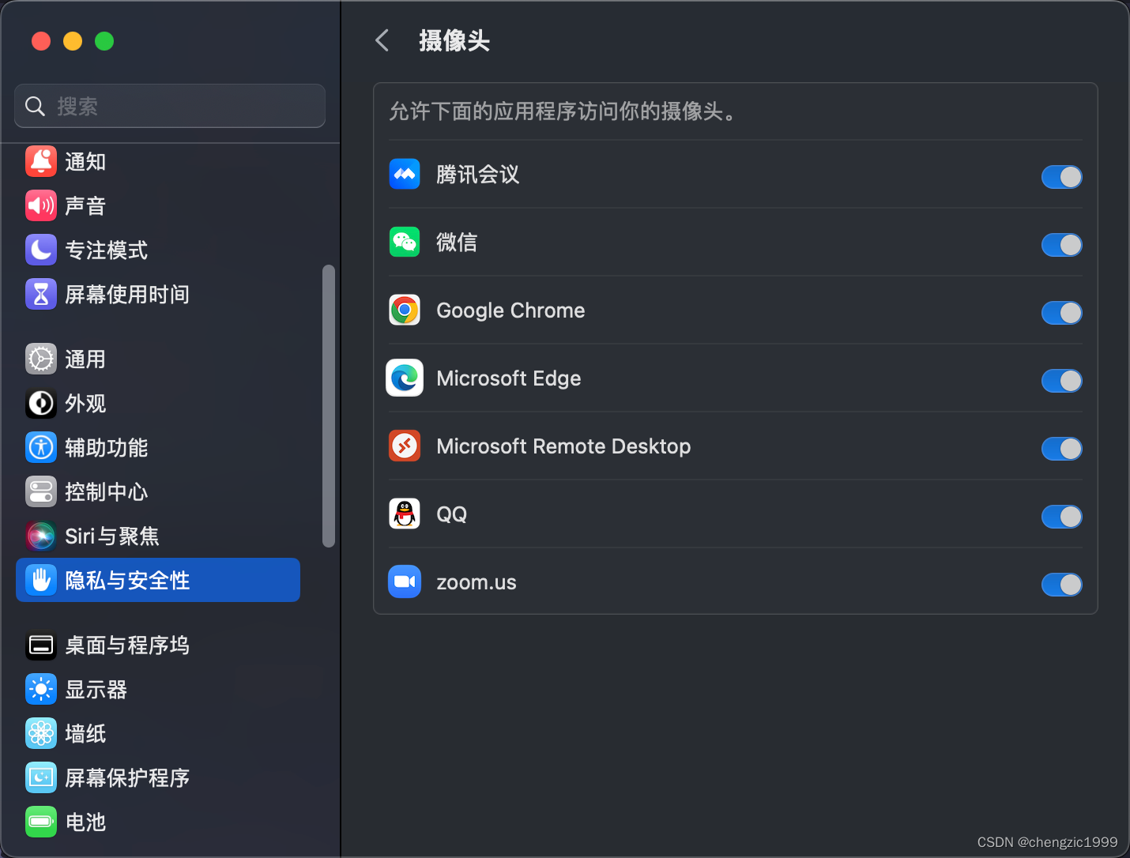Click the QQ penguin app icon
This screenshot has width=1130, height=858.
click(x=405, y=514)
